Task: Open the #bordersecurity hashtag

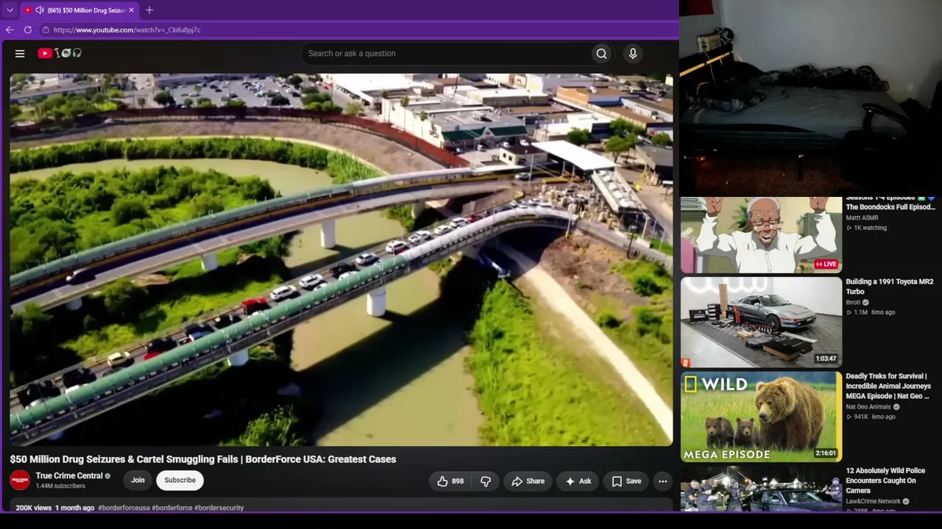Action: pyautogui.click(x=219, y=508)
